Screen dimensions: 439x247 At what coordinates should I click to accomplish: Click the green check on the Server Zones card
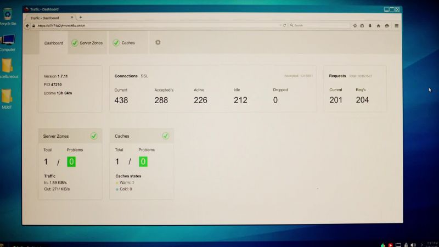[94, 136]
